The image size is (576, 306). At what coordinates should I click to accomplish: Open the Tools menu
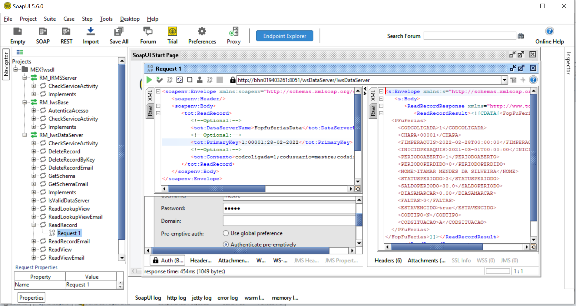pyautogui.click(x=106, y=19)
